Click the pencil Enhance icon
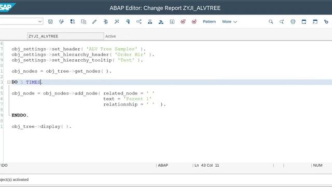Image resolution: width=332 pixels, height=187 pixels. coord(94,22)
